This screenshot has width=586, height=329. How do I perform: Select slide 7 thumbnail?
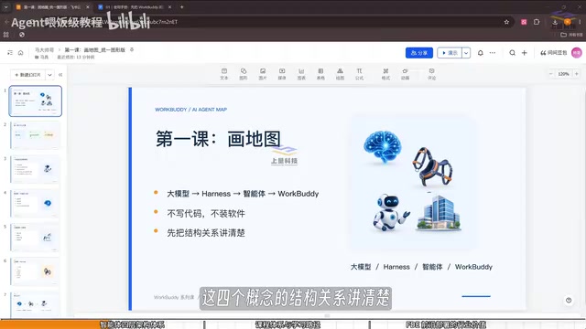point(35,304)
